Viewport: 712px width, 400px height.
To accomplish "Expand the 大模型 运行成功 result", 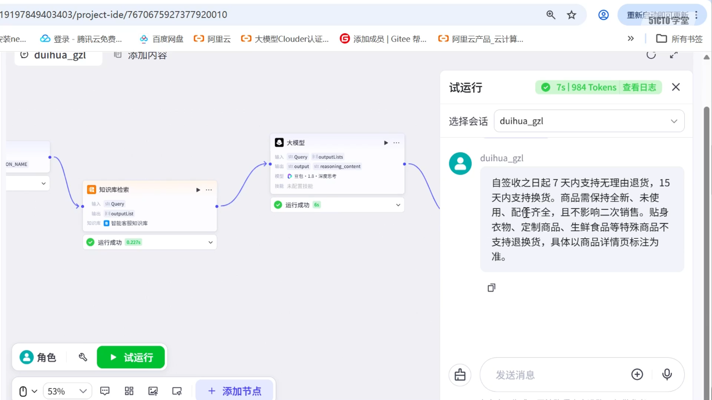I will click(x=398, y=205).
